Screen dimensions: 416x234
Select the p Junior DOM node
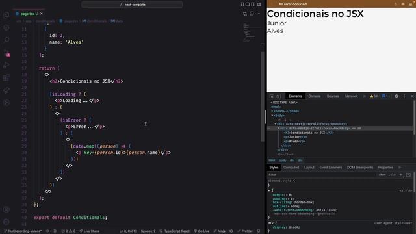(x=295, y=137)
